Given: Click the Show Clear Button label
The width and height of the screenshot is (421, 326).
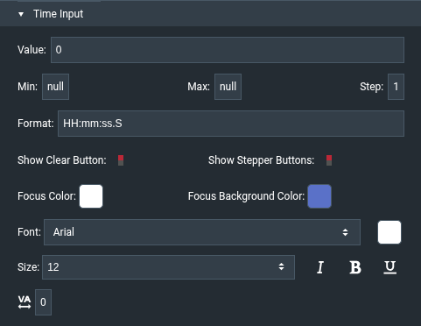Looking at the screenshot, I should tap(62, 160).
